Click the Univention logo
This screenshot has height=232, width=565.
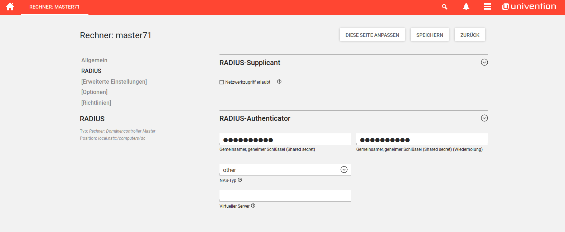point(529,6)
